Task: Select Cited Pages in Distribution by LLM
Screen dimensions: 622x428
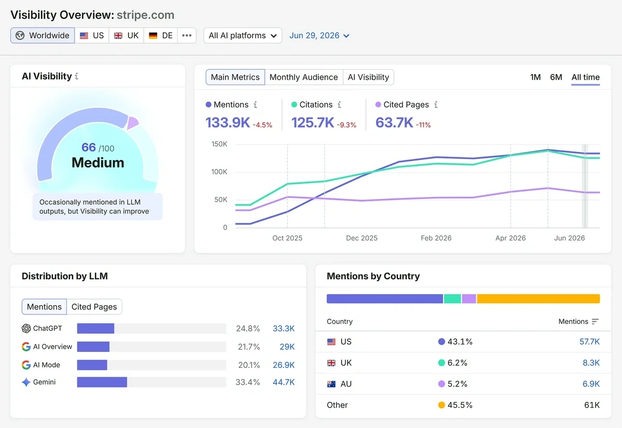Action: pyautogui.click(x=94, y=307)
